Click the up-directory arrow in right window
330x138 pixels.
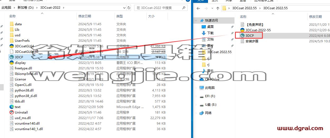[218, 8]
